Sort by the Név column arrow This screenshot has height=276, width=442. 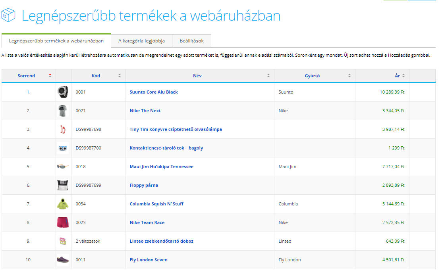coord(268,76)
